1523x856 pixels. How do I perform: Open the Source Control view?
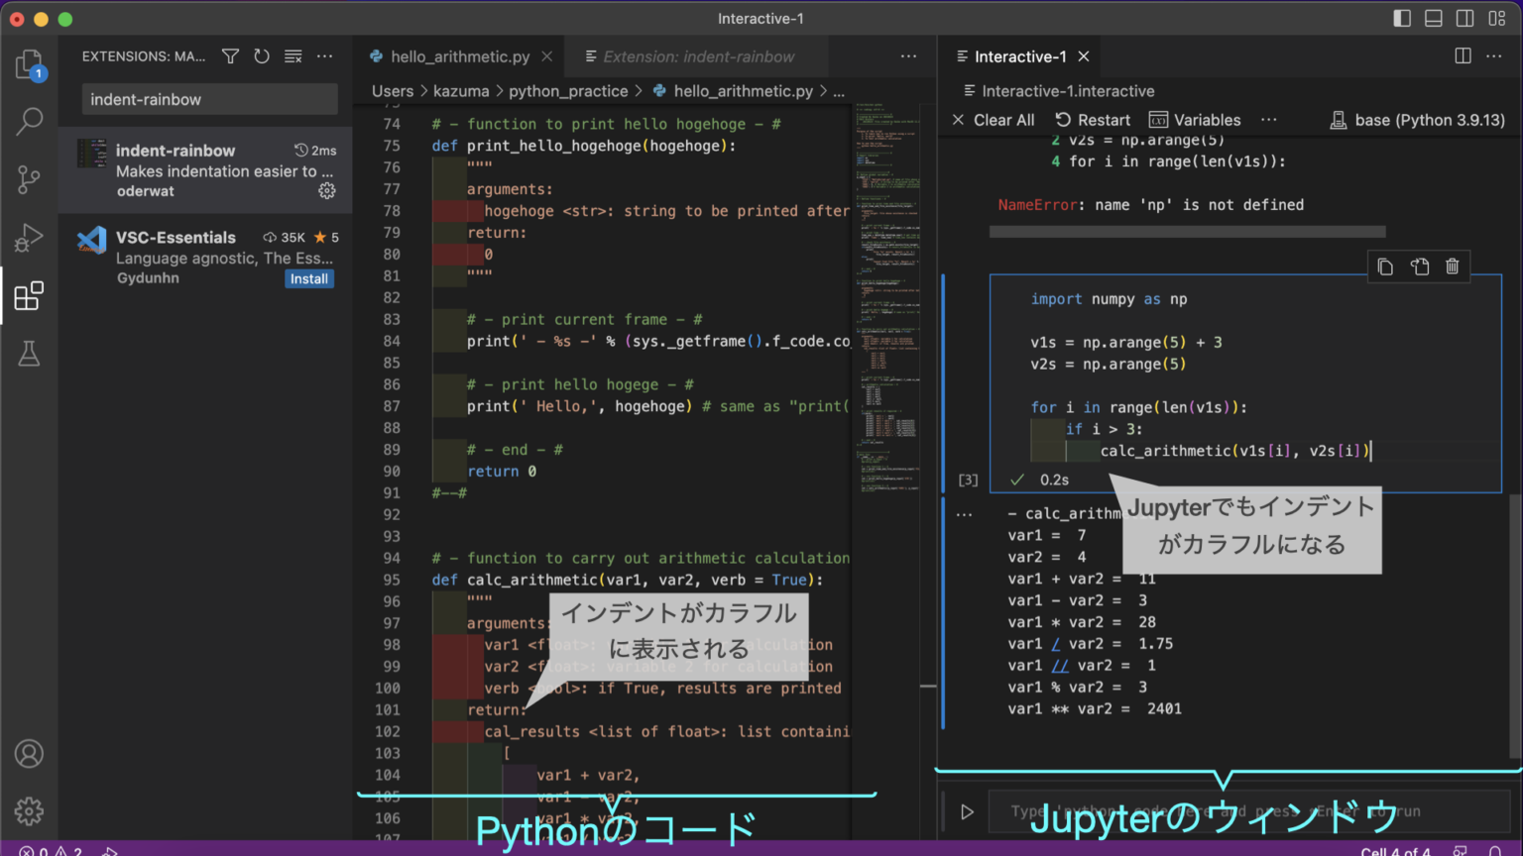coord(29,179)
